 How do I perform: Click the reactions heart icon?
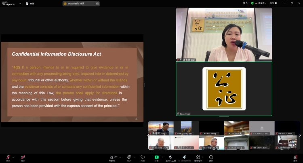point(143,157)
